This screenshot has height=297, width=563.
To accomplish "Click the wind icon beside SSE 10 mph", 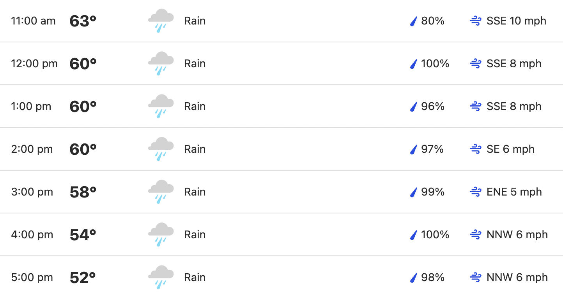I will pos(476,21).
